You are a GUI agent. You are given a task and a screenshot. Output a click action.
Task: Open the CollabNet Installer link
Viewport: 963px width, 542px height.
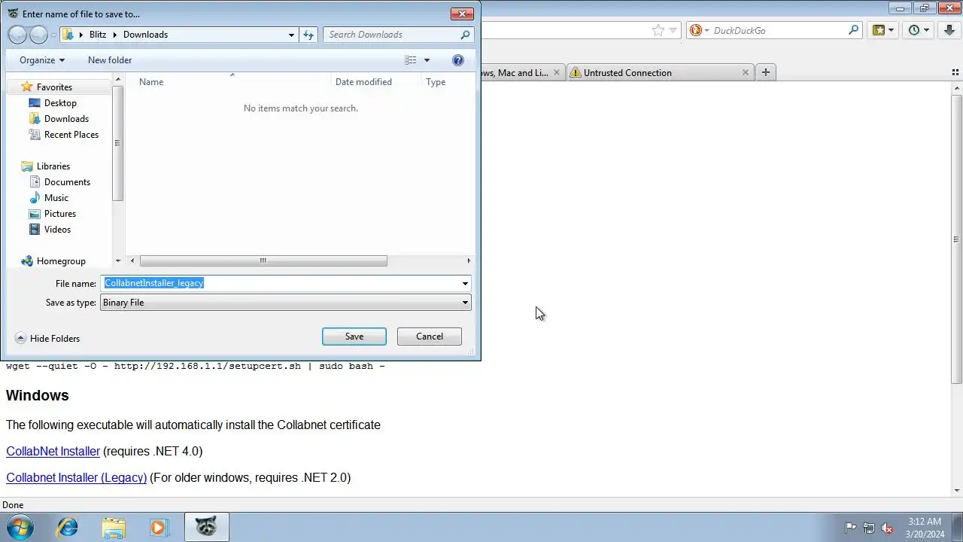53,452
